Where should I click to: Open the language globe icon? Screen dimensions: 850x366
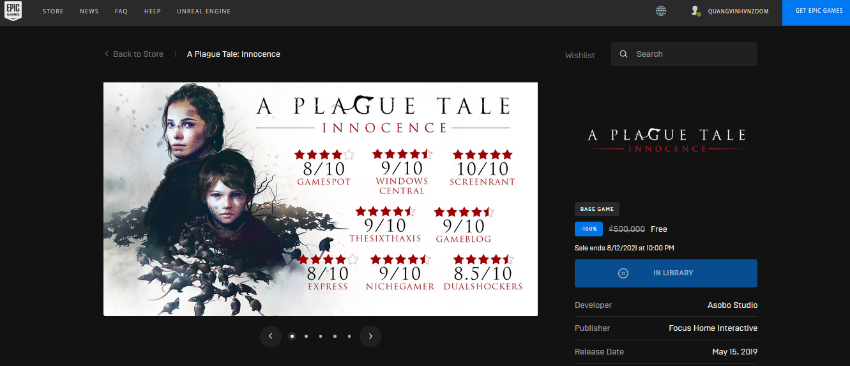pyautogui.click(x=661, y=11)
